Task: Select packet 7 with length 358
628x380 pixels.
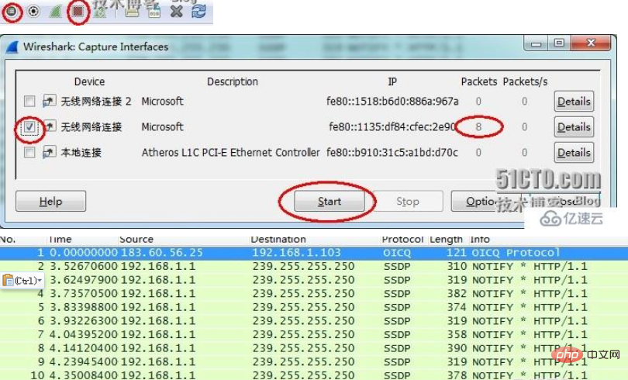Action: pos(314,334)
